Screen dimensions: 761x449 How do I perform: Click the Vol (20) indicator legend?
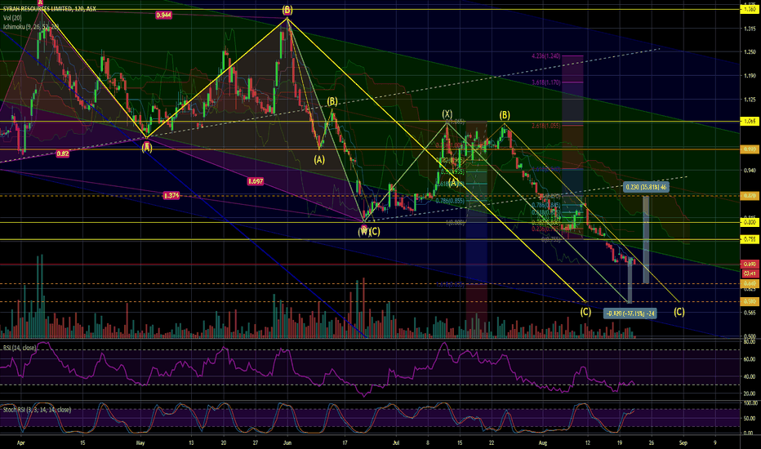coord(12,18)
